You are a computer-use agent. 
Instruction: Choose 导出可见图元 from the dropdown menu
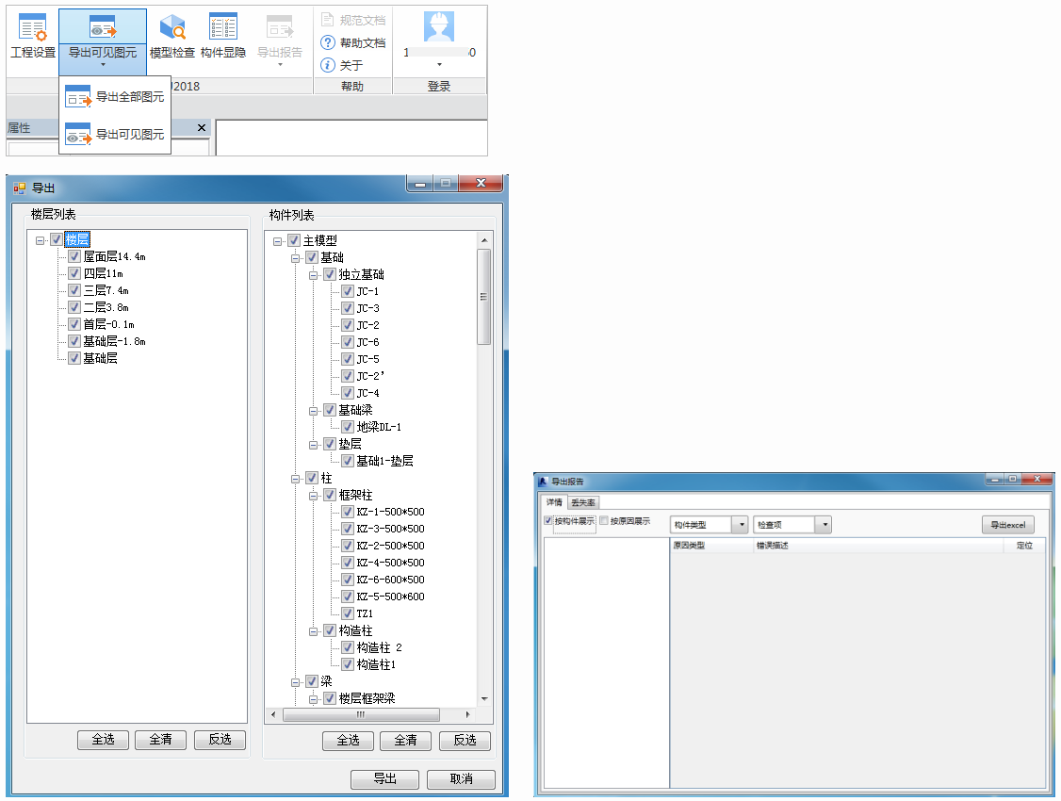115,135
